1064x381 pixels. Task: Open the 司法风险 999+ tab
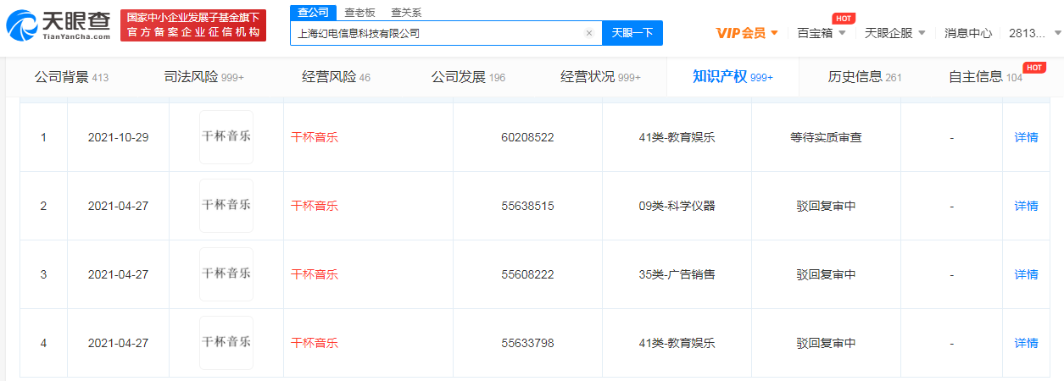[203, 77]
